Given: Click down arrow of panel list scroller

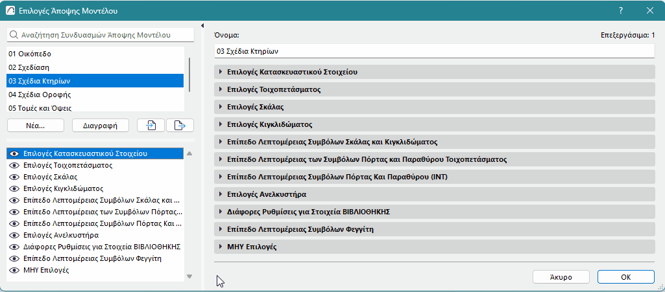Looking at the screenshot, I should 189,276.
